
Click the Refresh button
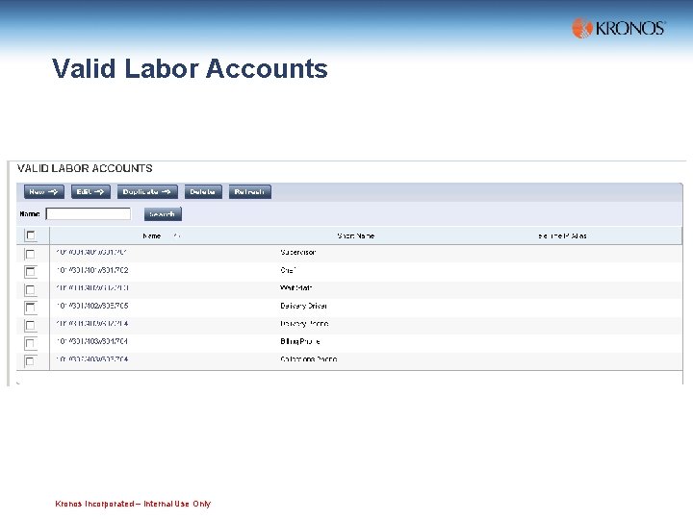(249, 192)
